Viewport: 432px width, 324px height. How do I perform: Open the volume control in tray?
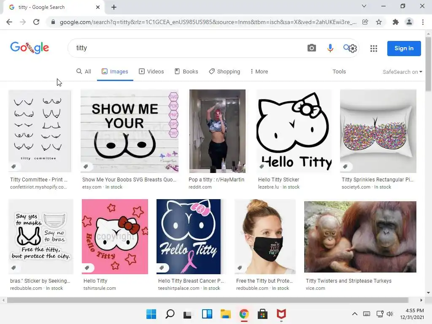(x=389, y=314)
